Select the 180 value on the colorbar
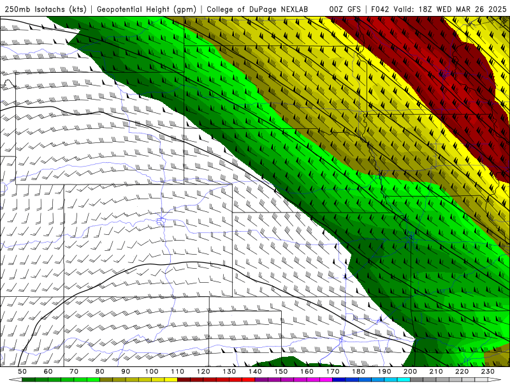510x383 pixels. tap(358, 372)
